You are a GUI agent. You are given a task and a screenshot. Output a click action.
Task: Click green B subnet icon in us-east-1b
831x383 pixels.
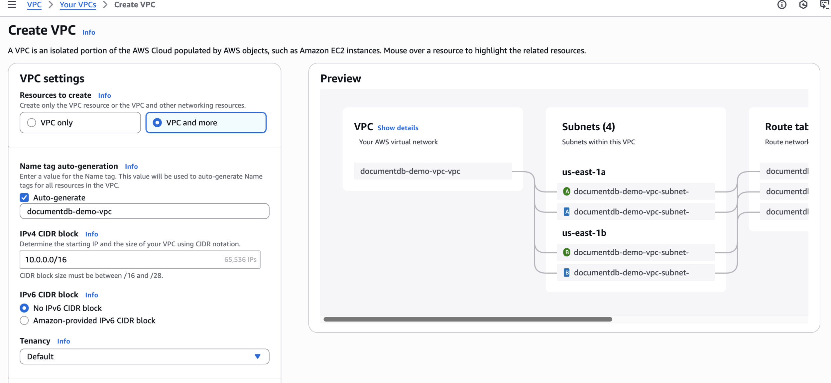567,252
